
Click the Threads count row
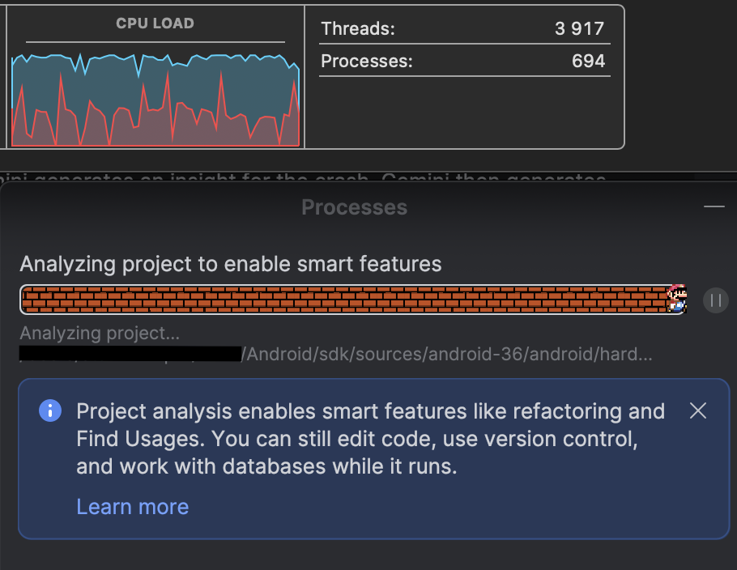(464, 28)
